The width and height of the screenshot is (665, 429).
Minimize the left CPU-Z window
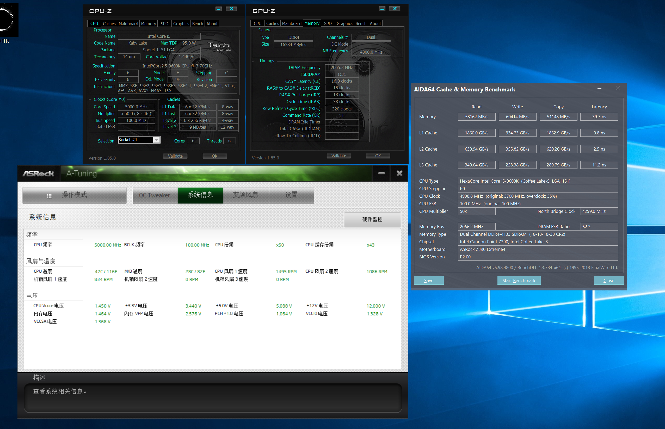pos(219,9)
